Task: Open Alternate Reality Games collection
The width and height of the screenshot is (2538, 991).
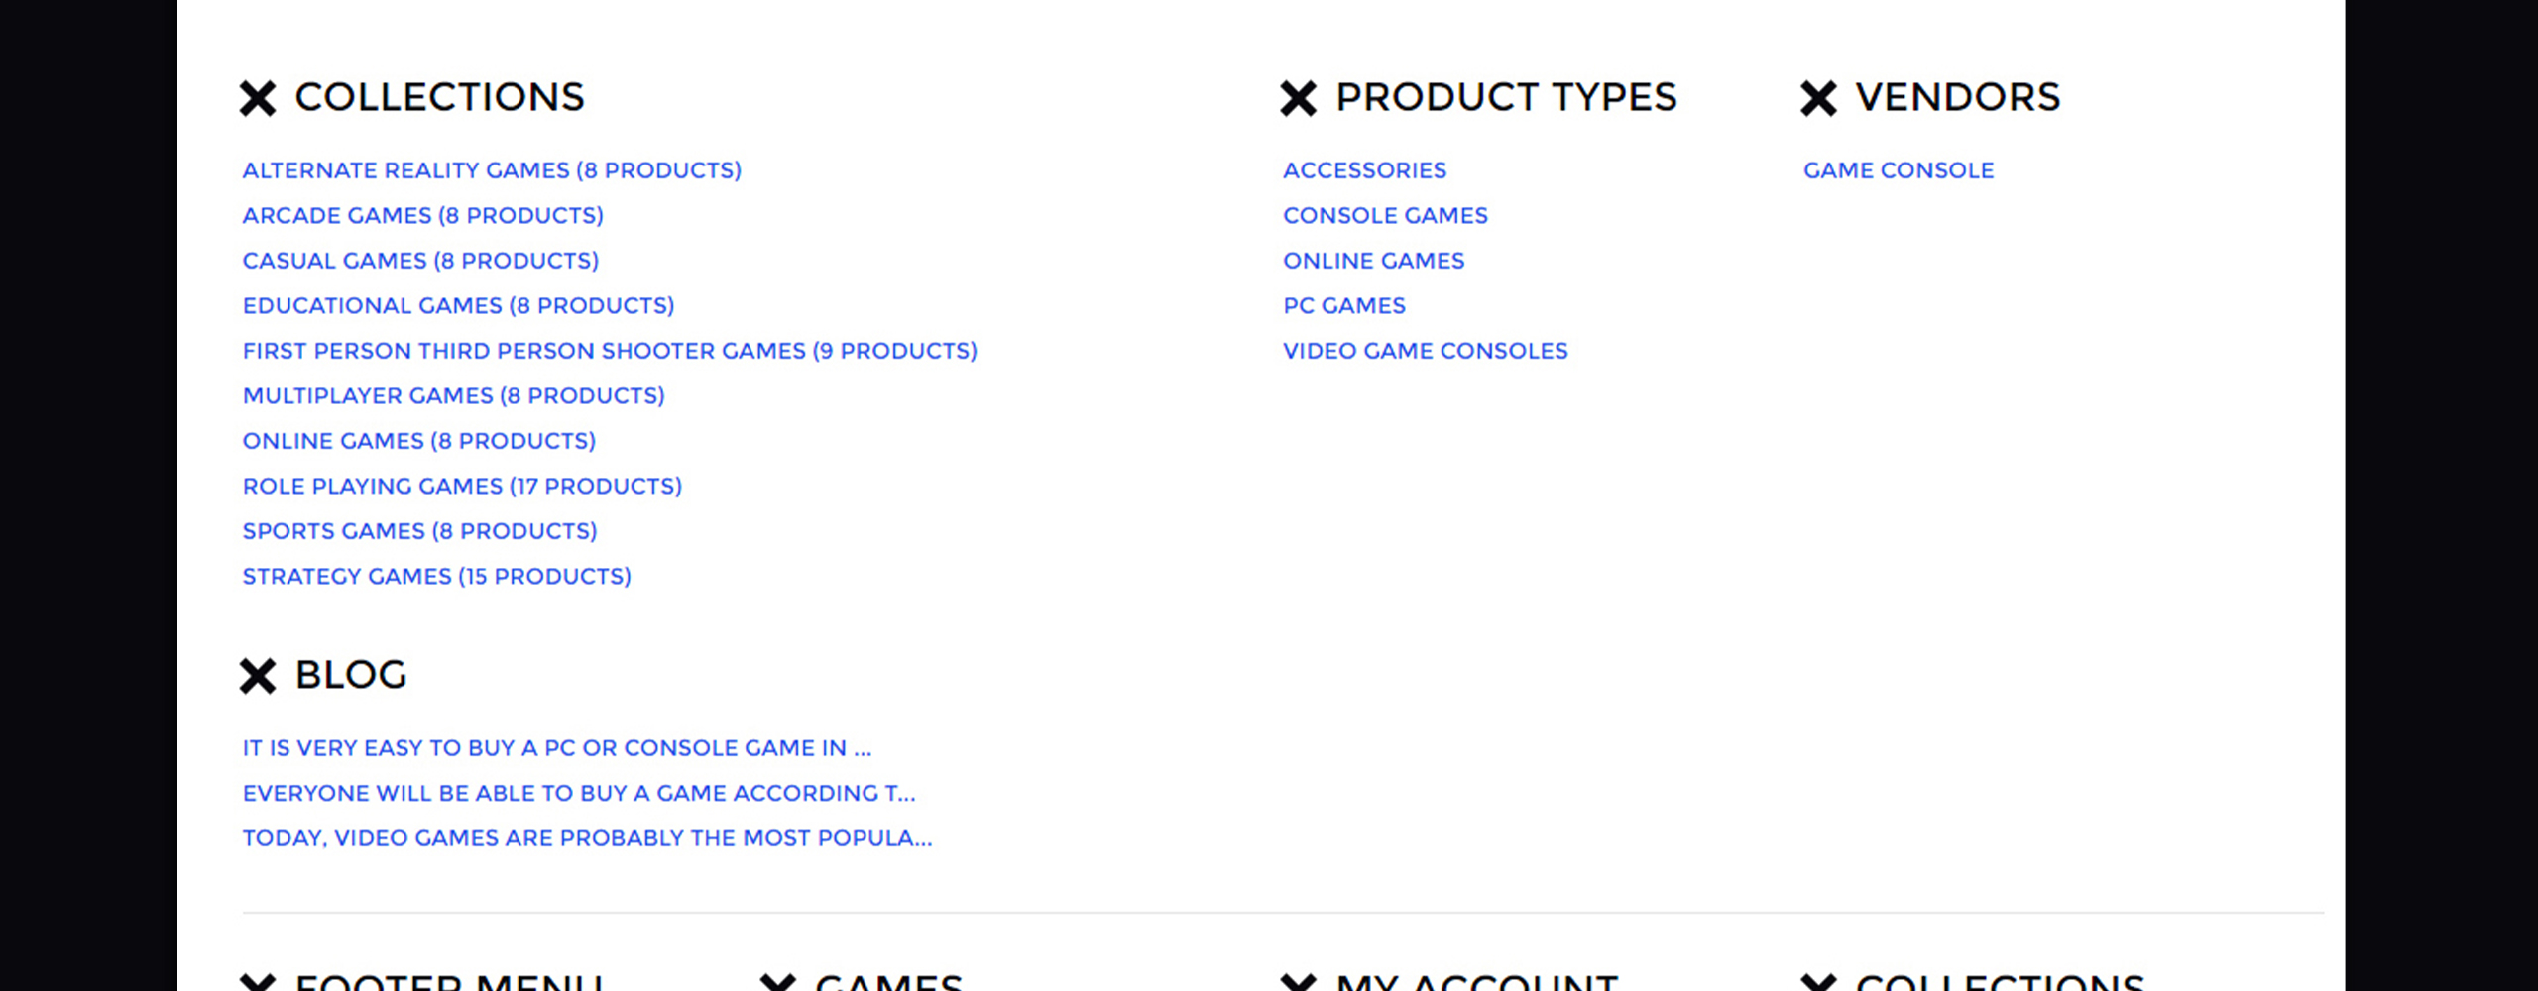Action: [492, 170]
